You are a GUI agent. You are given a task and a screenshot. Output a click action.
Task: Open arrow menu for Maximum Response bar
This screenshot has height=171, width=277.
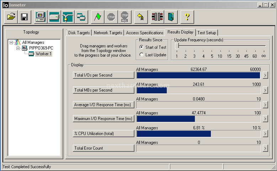[x=265, y=119]
